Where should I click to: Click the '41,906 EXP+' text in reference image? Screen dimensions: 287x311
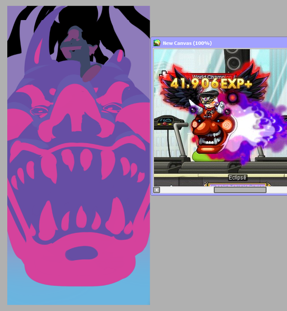(211, 84)
